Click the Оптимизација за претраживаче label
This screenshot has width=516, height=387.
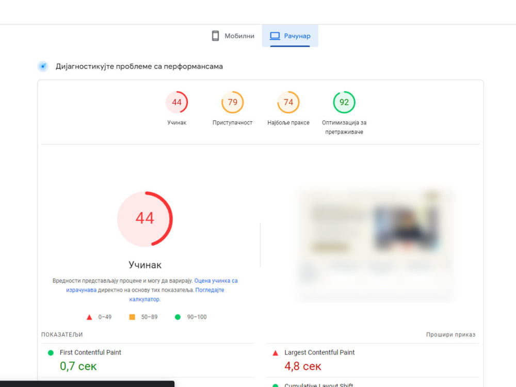tap(344, 127)
